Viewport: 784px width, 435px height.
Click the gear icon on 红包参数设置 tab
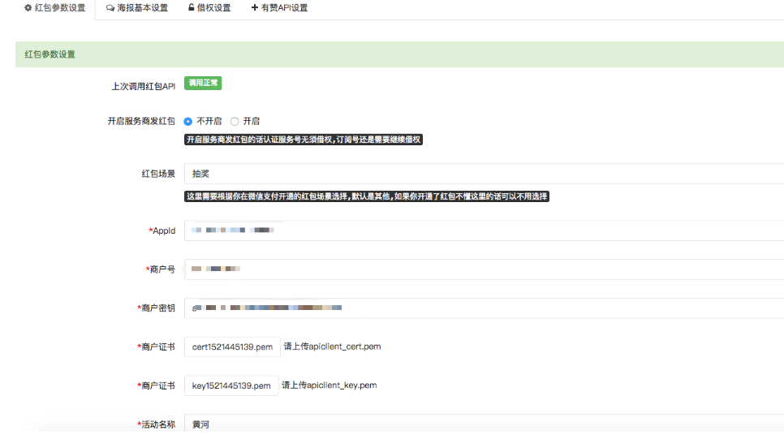[x=28, y=8]
